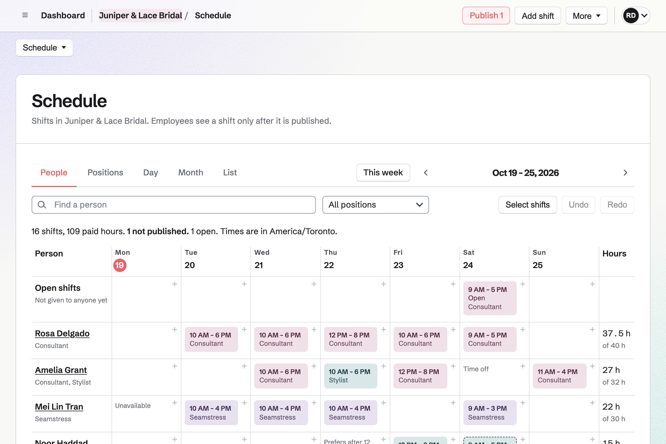Open Amelia Grant's profile link
The height and width of the screenshot is (444, 666).
[x=61, y=370]
